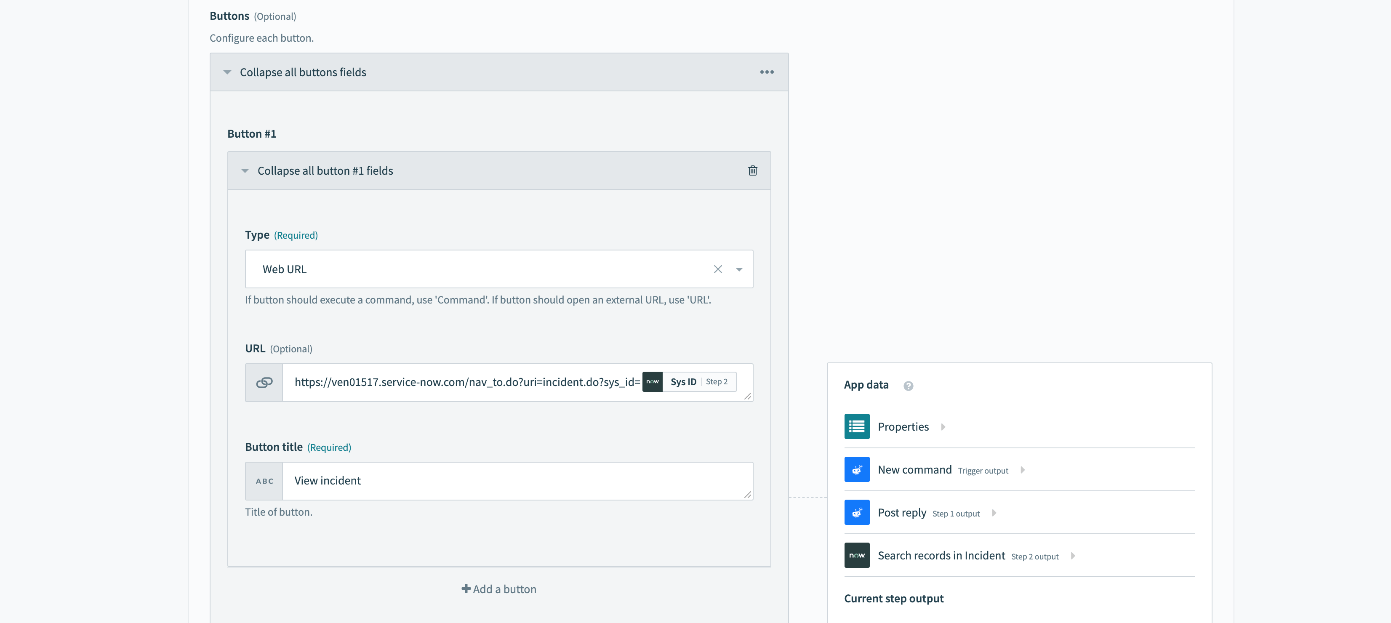Click the Collapse all button #1 fields label
The image size is (1391, 623).
pyautogui.click(x=325, y=170)
